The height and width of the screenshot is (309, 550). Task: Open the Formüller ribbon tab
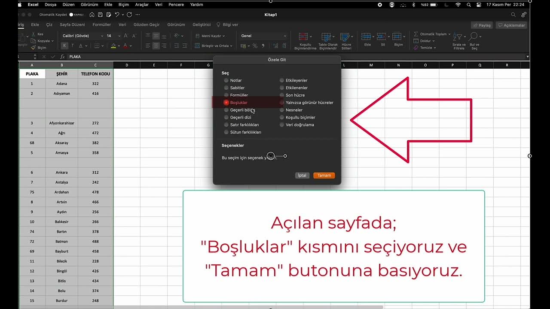click(102, 25)
